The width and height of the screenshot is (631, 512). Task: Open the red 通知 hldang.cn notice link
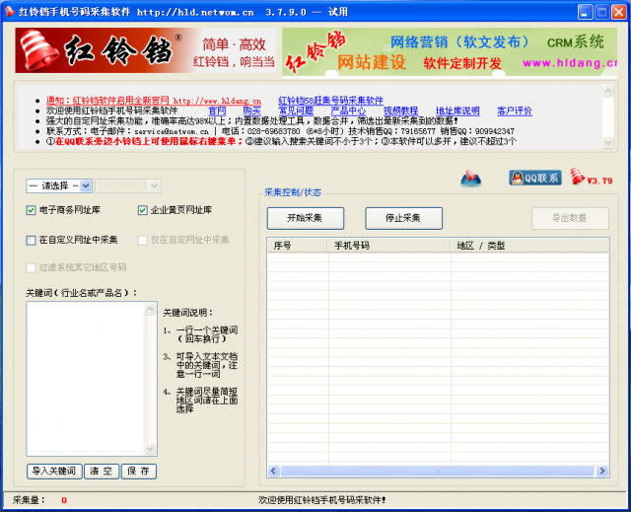click(x=154, y=101)
